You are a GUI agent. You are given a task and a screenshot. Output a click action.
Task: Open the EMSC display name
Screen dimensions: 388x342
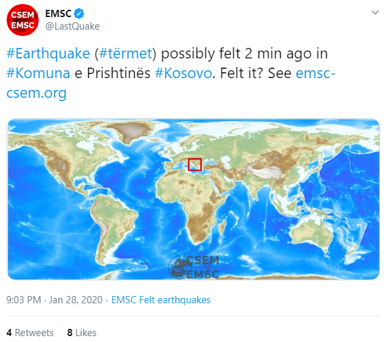pos(59,13)
